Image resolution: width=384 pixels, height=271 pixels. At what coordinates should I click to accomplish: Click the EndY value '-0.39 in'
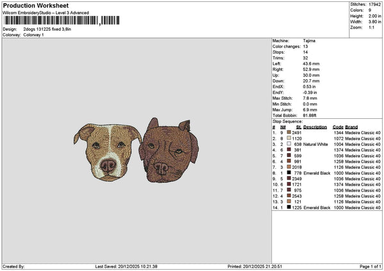point(310,93)
